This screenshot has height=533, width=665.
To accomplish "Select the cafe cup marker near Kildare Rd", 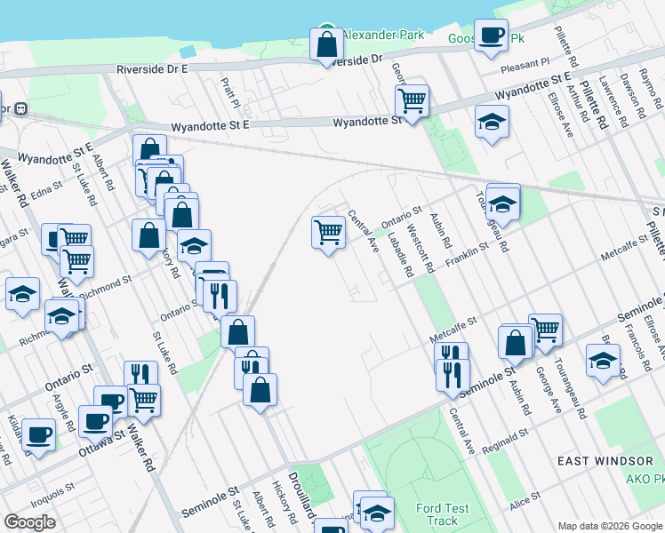I will (38, 437).
